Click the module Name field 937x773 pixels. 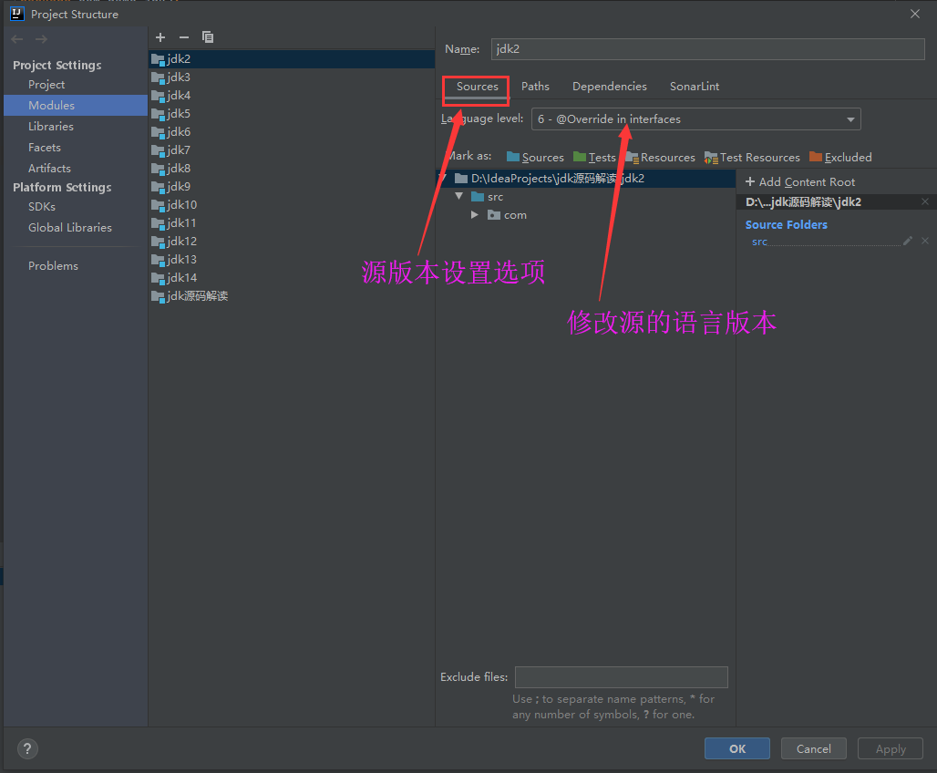coord(707,49)
